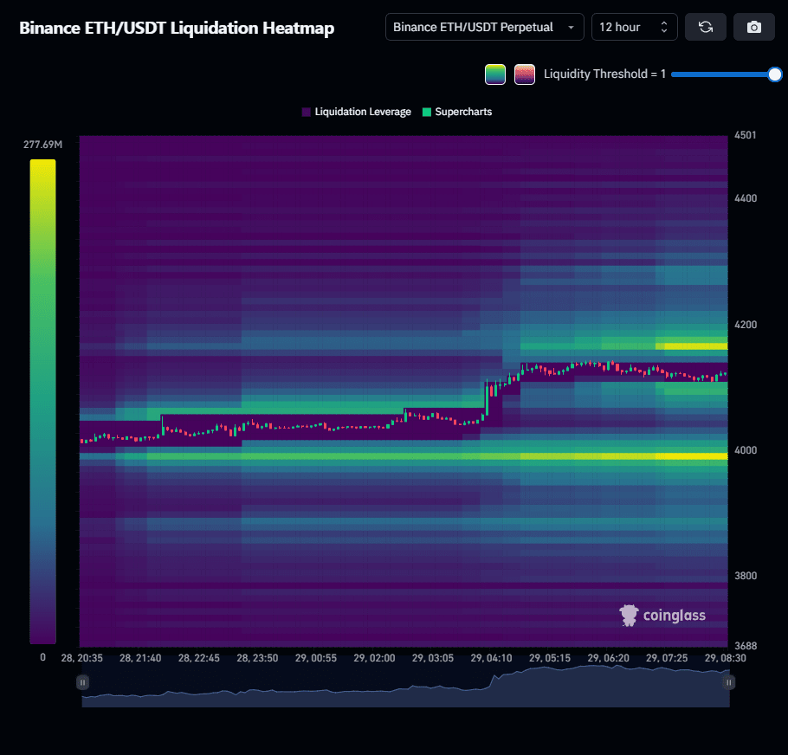Toggle the Liquidation Leverage legend series
This screenshot has width=788, height=755.
tap(362, 112)
